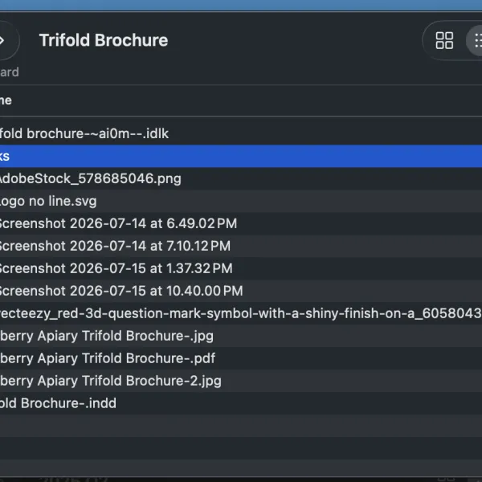The height and width of the screenshot is (482, 482).
Task: Select Apiary Trifold Brochure-.pdf file
Action: pos(108,358)
